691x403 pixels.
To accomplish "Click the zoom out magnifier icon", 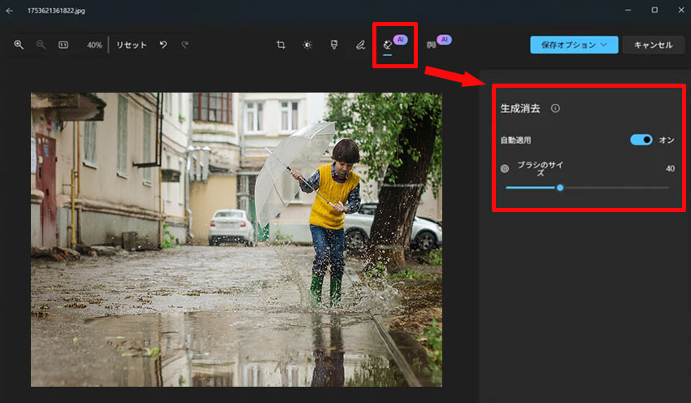I will click(x=41, y=45).
